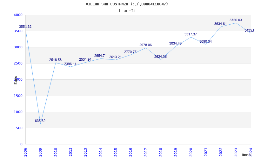Click the Euro y-axis title
Viewport: 254px width, 158px height.
coord(16,80)
